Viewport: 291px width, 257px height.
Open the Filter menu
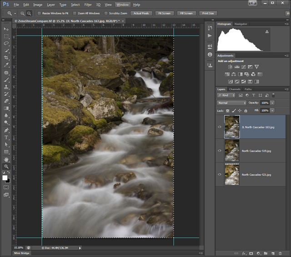pos(88,5)
